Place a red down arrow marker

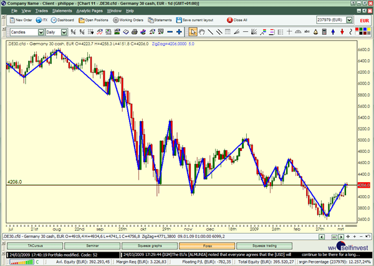342,32
